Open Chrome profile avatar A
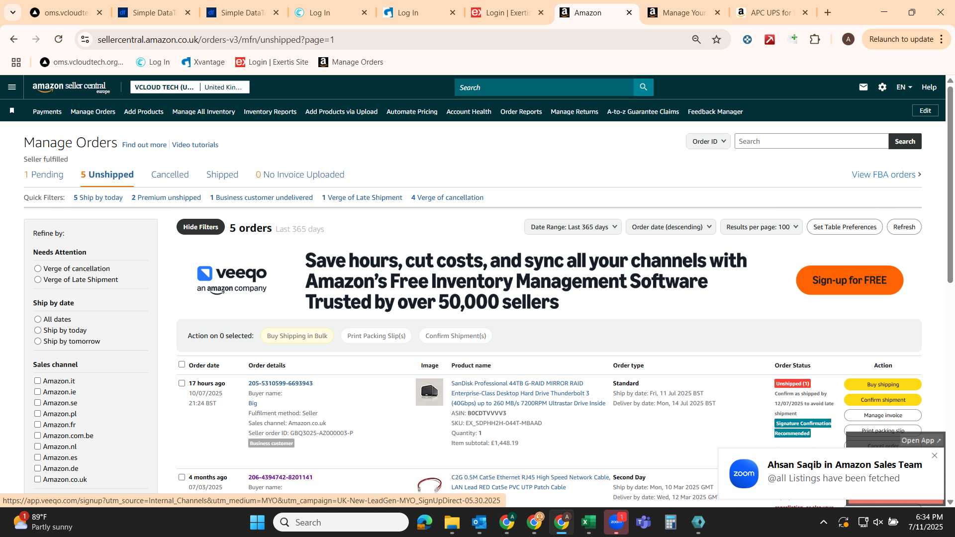The width and height of the screenshot is (955, 537). (x=848, y=39)
